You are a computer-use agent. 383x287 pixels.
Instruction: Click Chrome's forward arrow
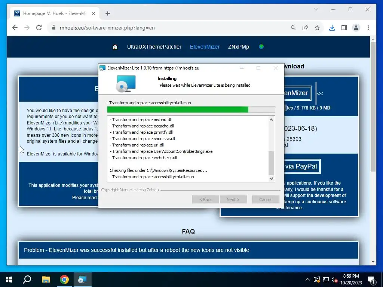(x=27, y=28)
